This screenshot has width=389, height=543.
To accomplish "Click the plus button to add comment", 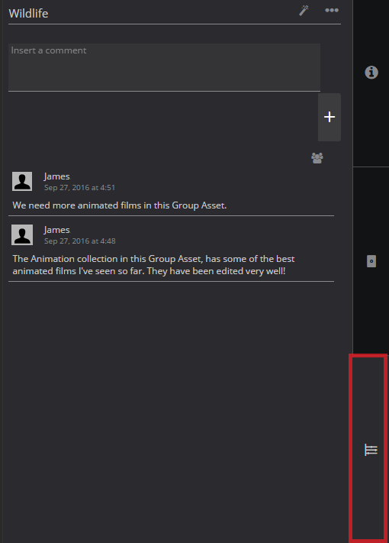I will (330, 117).
